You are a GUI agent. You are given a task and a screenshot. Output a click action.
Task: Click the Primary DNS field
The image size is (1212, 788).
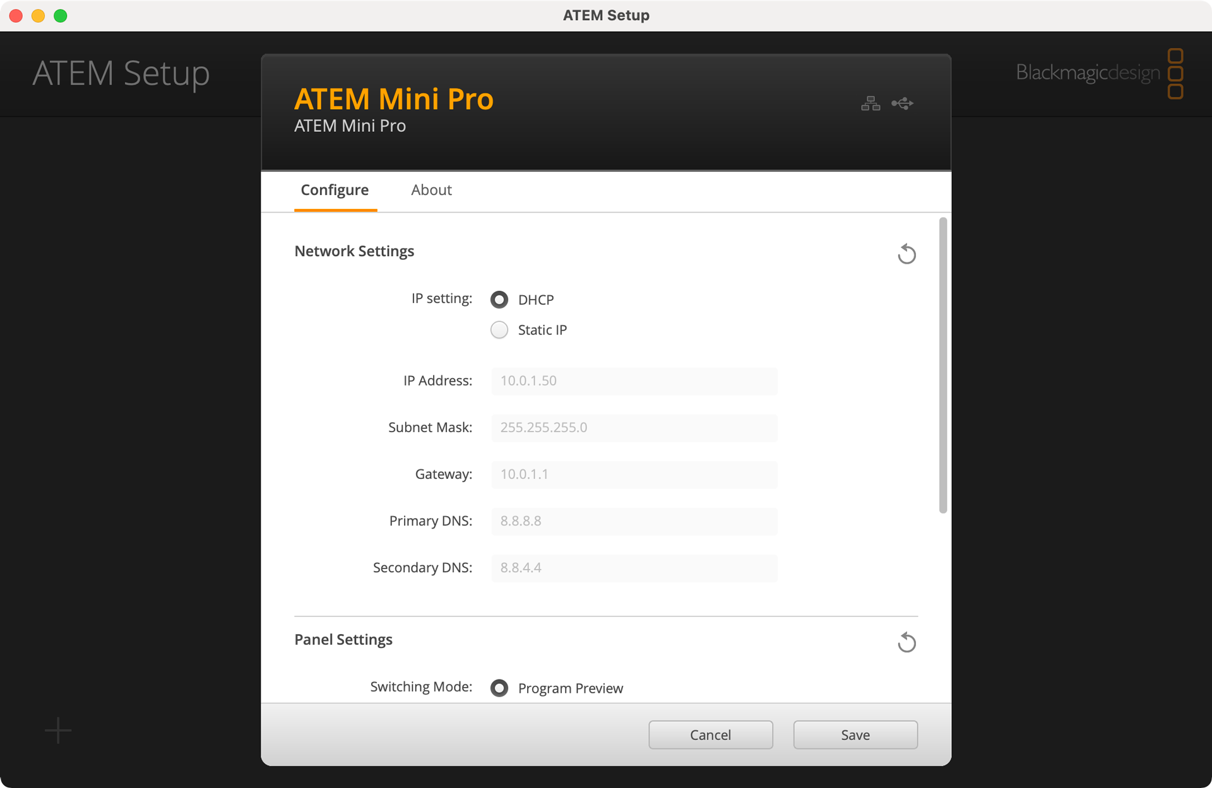(634, 521)
